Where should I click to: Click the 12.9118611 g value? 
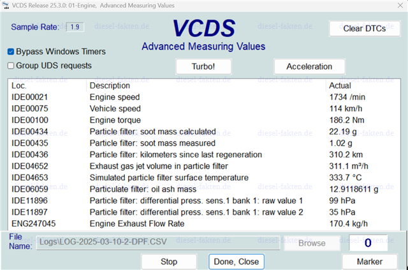click(354, 189)
